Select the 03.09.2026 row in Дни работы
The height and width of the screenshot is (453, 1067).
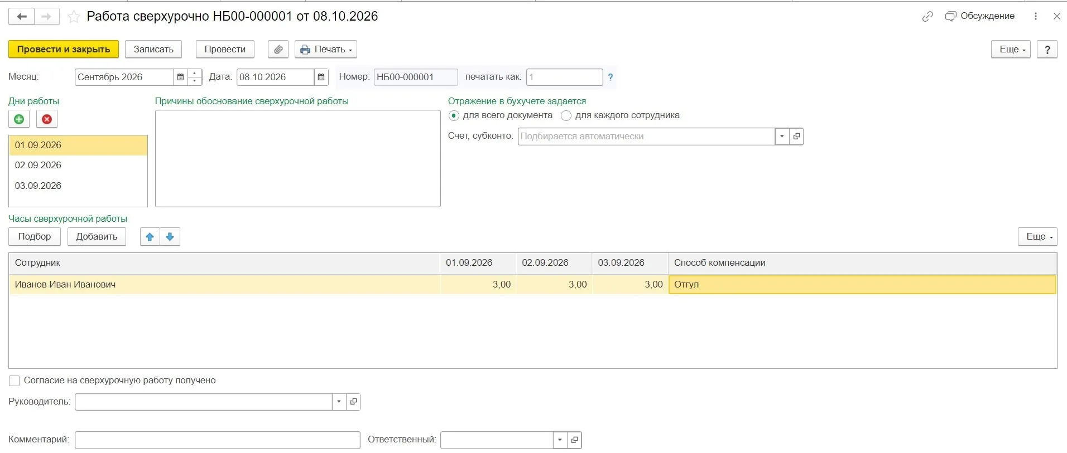[x=78, y=186]
